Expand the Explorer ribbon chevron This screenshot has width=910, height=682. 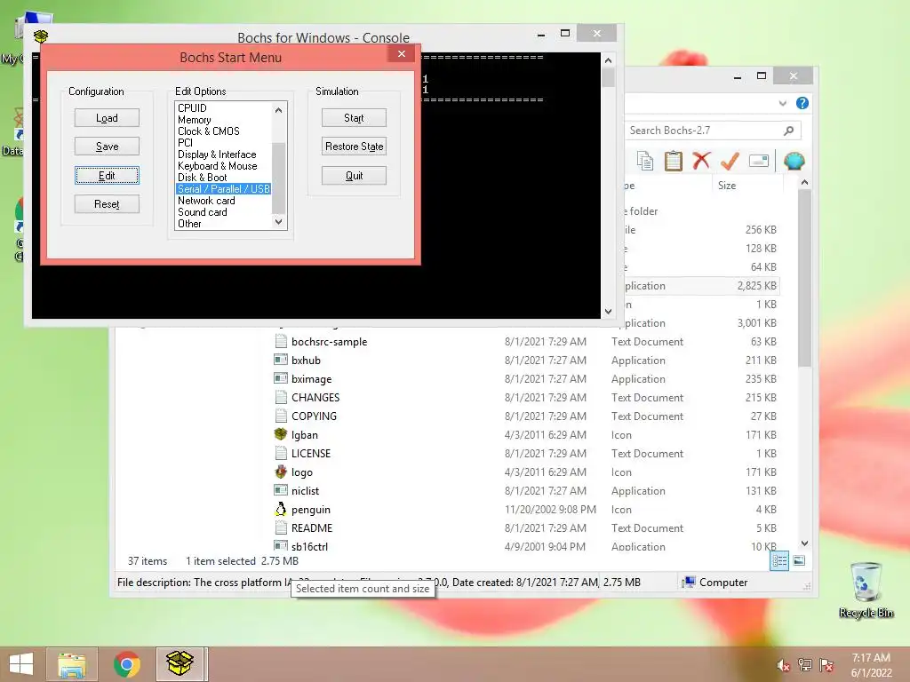(782, 103)
